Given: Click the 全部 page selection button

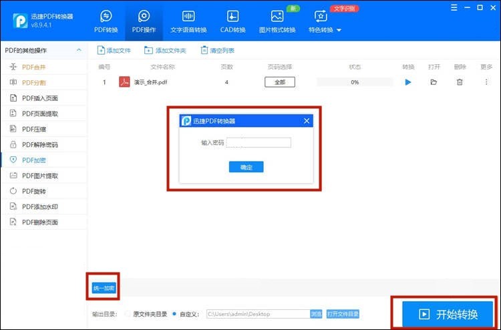Looking at the screenshot, I should [280, 82].
